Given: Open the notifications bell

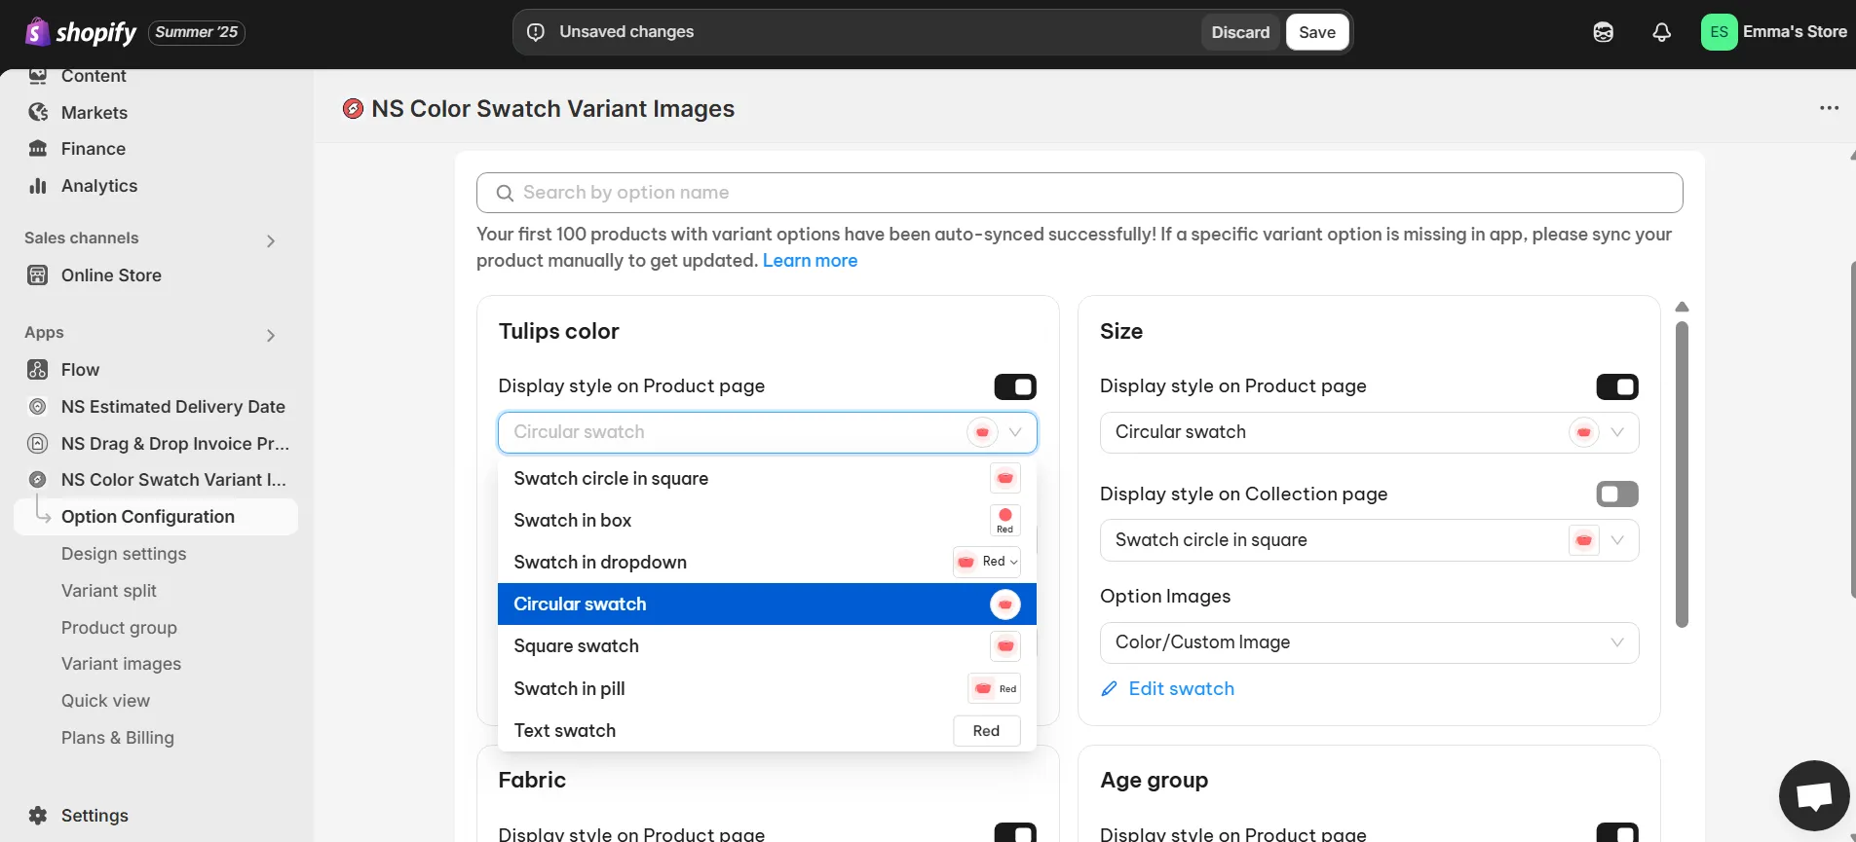Looking at the screenshot, I should [x=1661, y=32].
